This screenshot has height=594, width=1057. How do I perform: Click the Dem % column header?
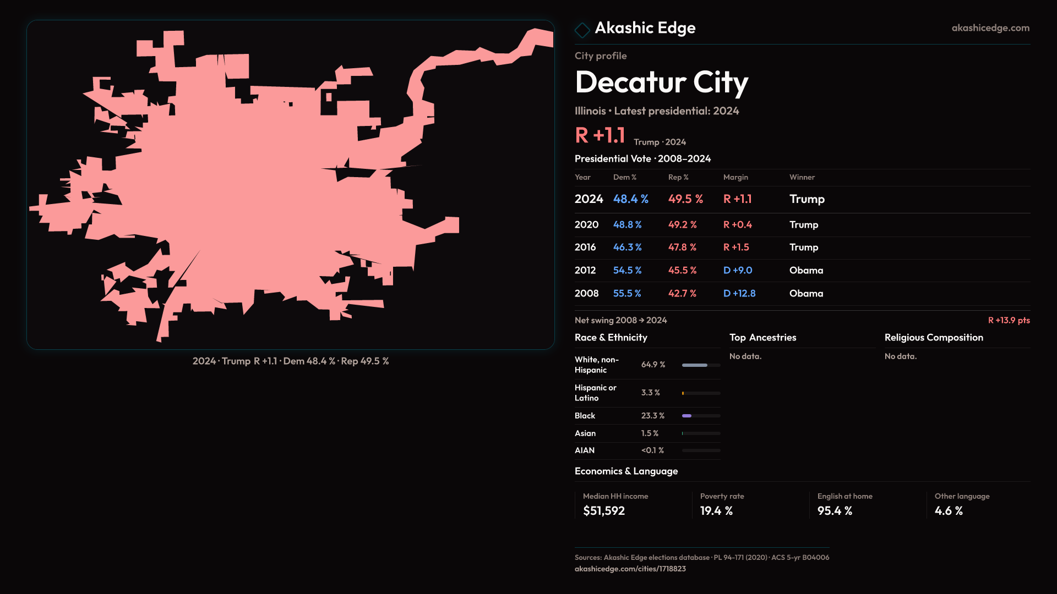point(624,177)
